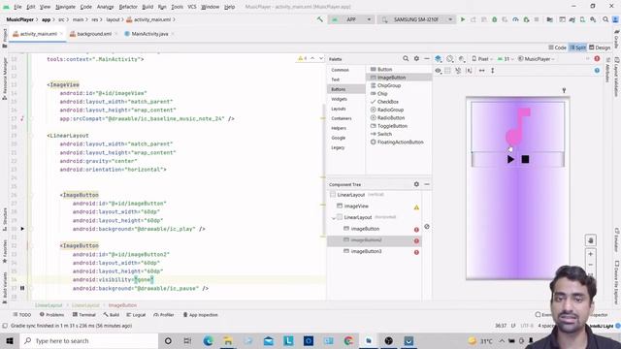Viewport: 621px width, 349px height.
Task: Open File Explorer from taskbar
Action: (x=228, y=340)
